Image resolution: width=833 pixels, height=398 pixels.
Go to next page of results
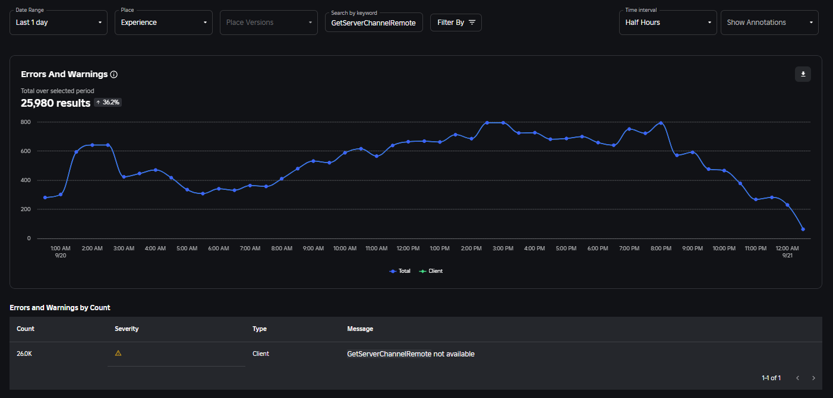pos(813,378)
